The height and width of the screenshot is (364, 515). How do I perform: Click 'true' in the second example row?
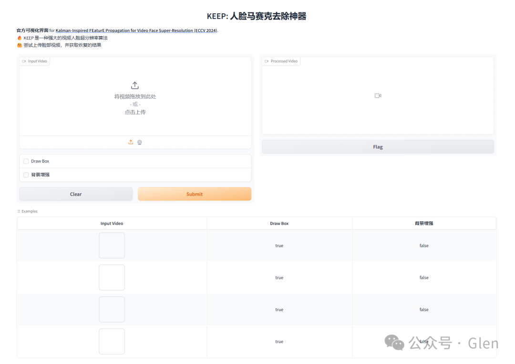pos(279,278)
